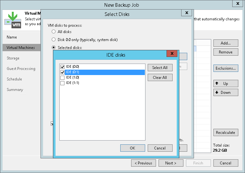Close the New Backup Job window

pyautogui.click(x=238, y=3)
